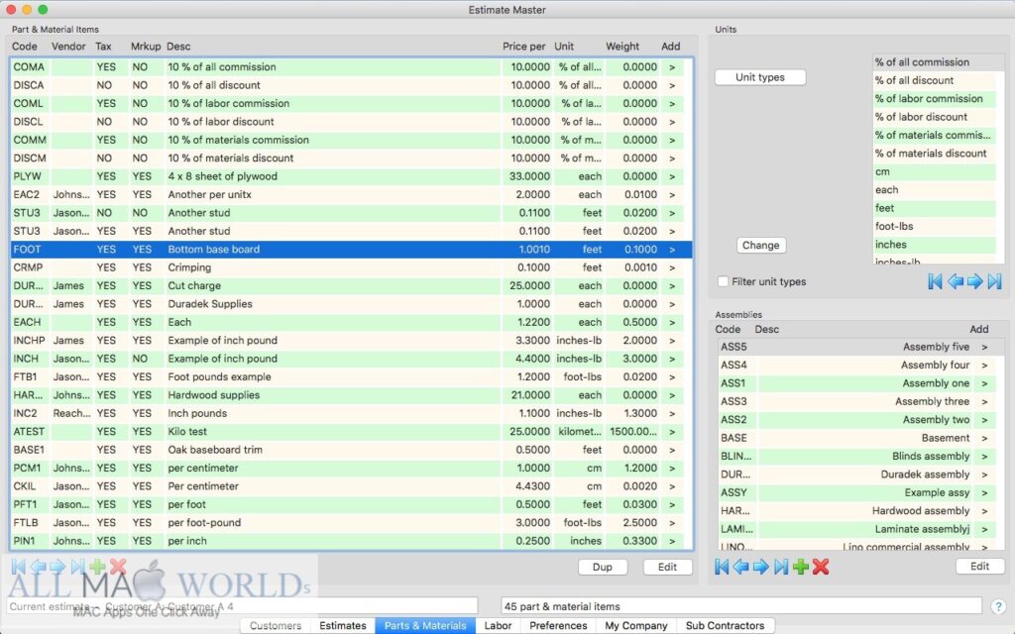1015x634 pixels.
Task: Add Blinds assembly arrow
Action: pos(984,457)
